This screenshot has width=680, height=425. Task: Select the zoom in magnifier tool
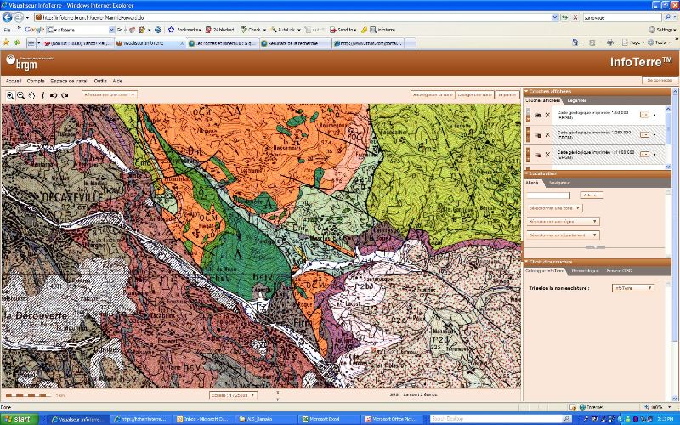[x=9, y=95]
